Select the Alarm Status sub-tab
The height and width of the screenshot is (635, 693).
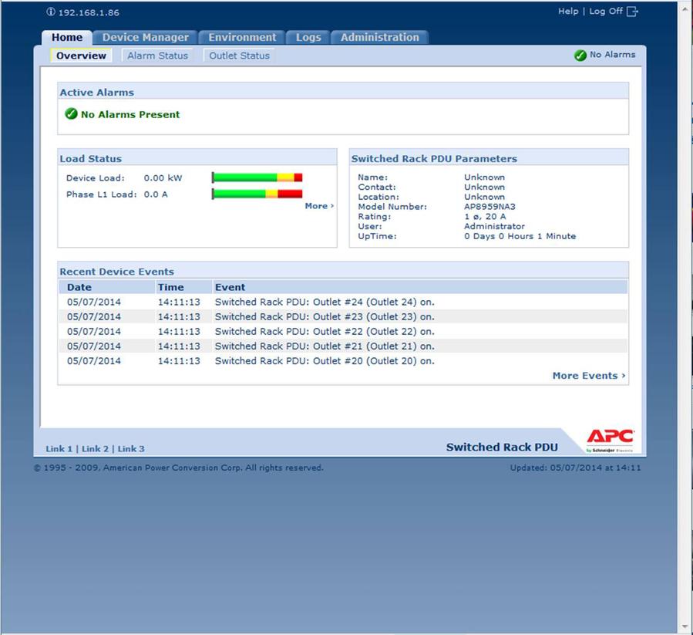157,56
